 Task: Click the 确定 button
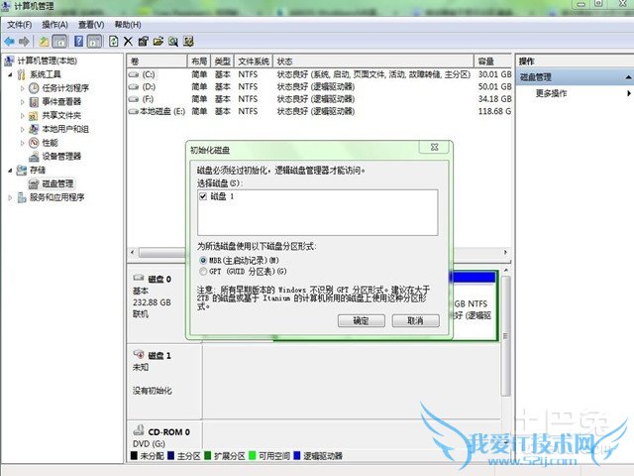[361, 321]
